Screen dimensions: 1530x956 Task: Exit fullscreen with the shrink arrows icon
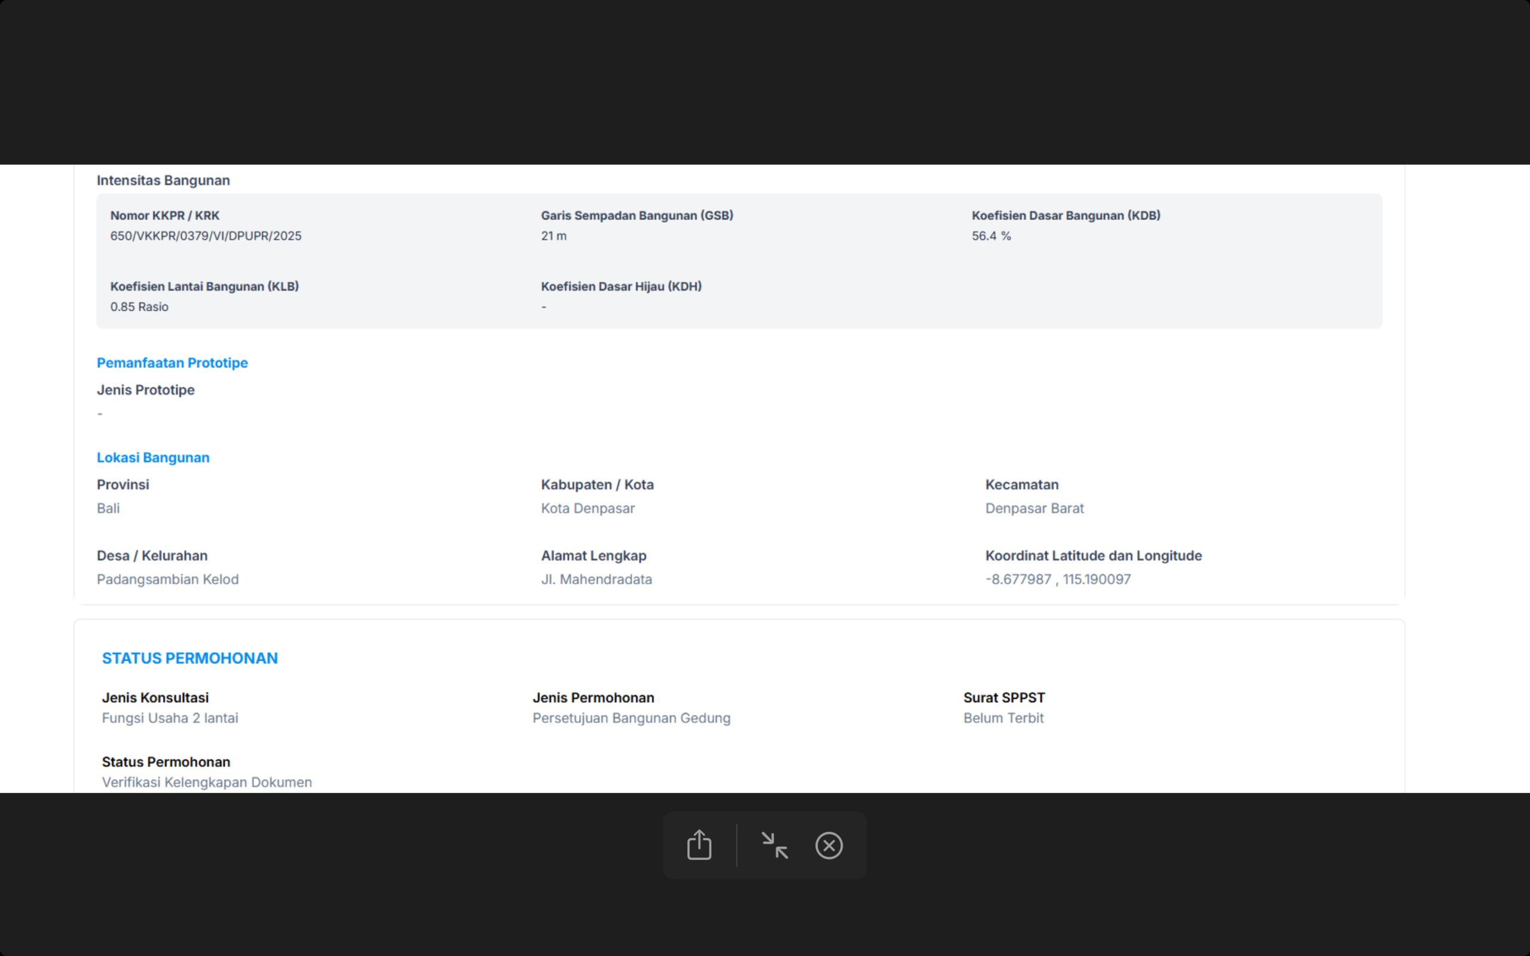[x=775, y=845]
